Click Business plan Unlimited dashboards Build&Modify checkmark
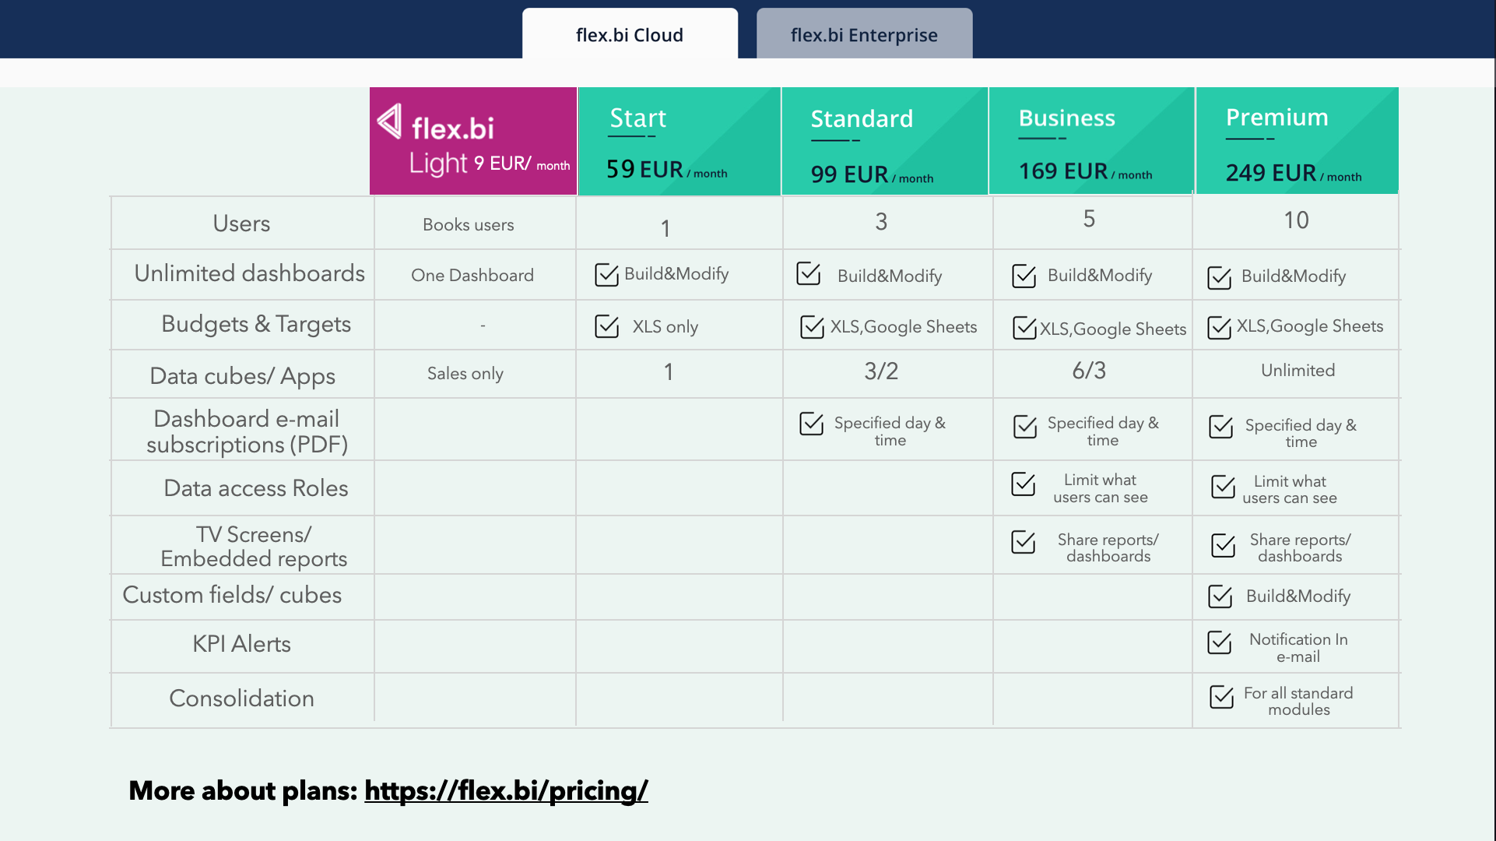The image size is (1496, 841). click(1024, 276)
